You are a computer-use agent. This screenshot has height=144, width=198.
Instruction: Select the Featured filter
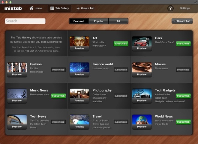79,21
